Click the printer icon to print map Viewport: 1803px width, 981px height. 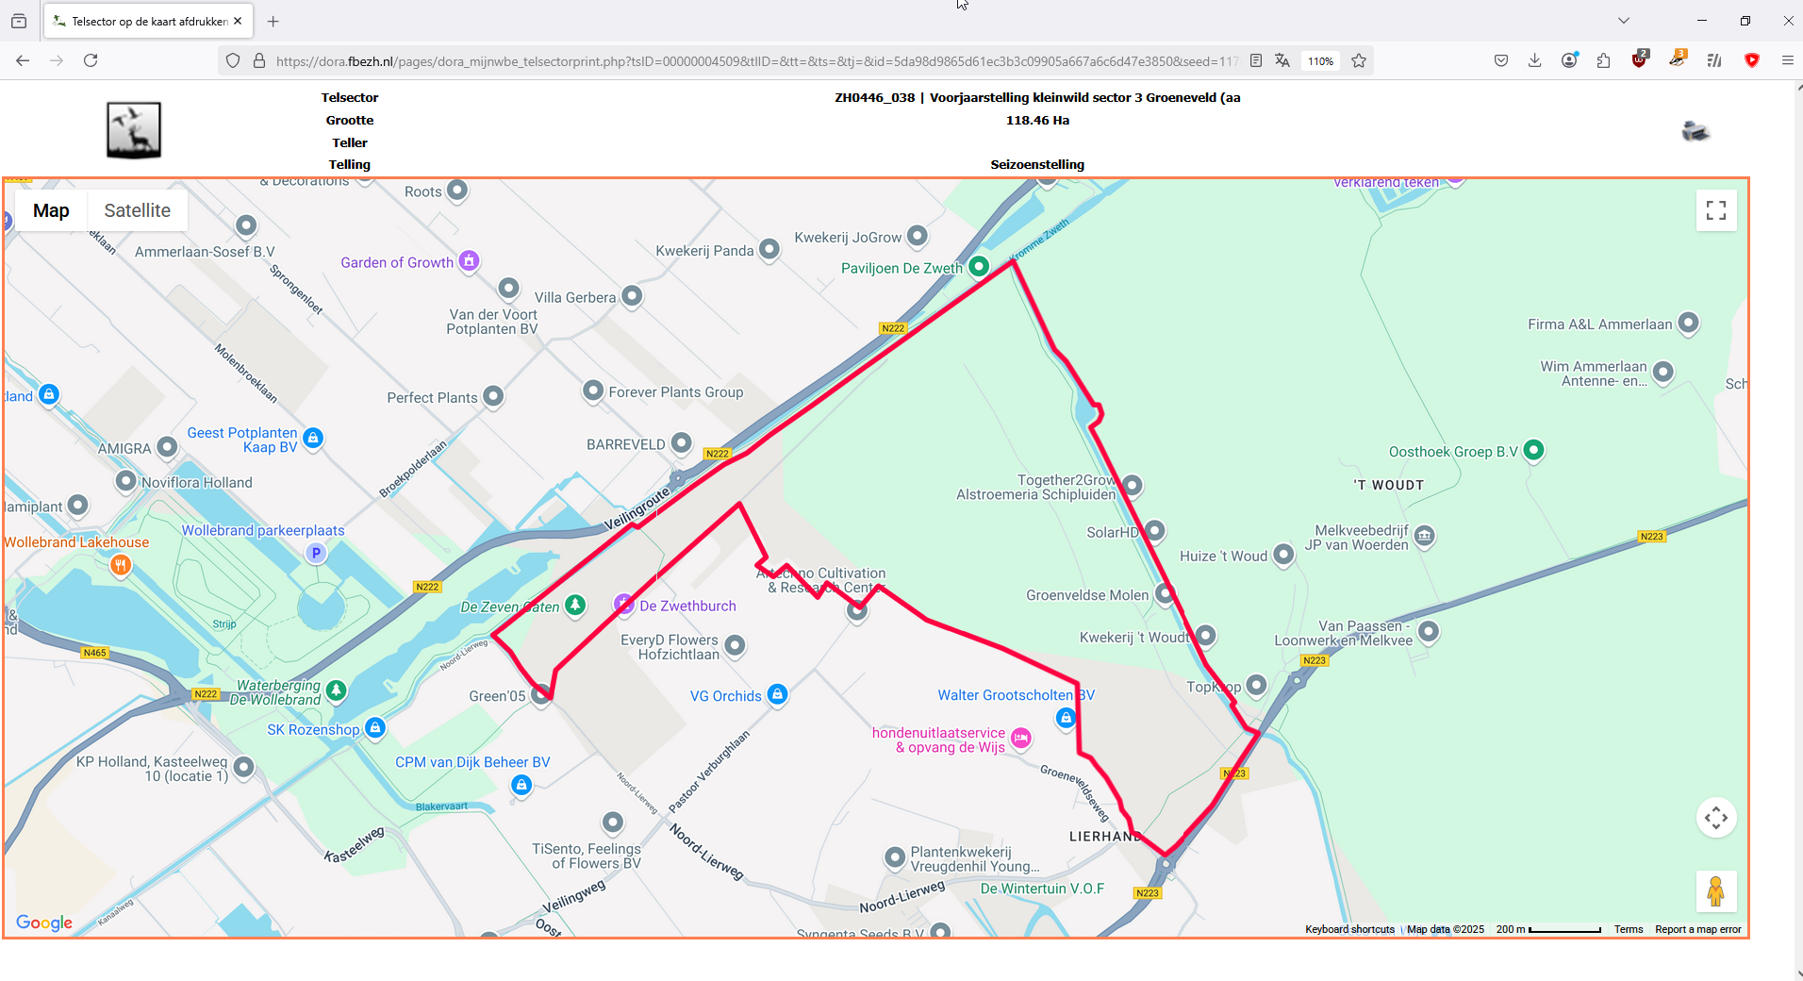pos(1695,131)
